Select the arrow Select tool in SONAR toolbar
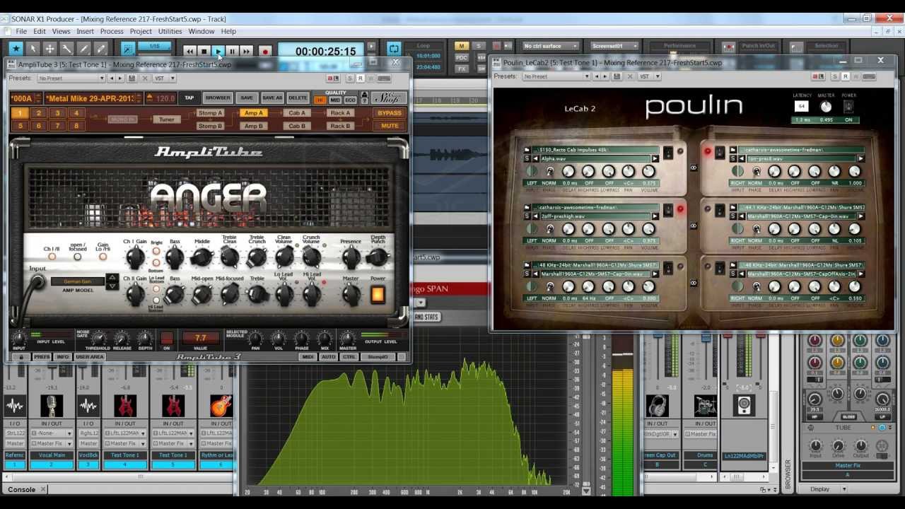This screenshot has width=905, height=509. click(x=33, y=49)
